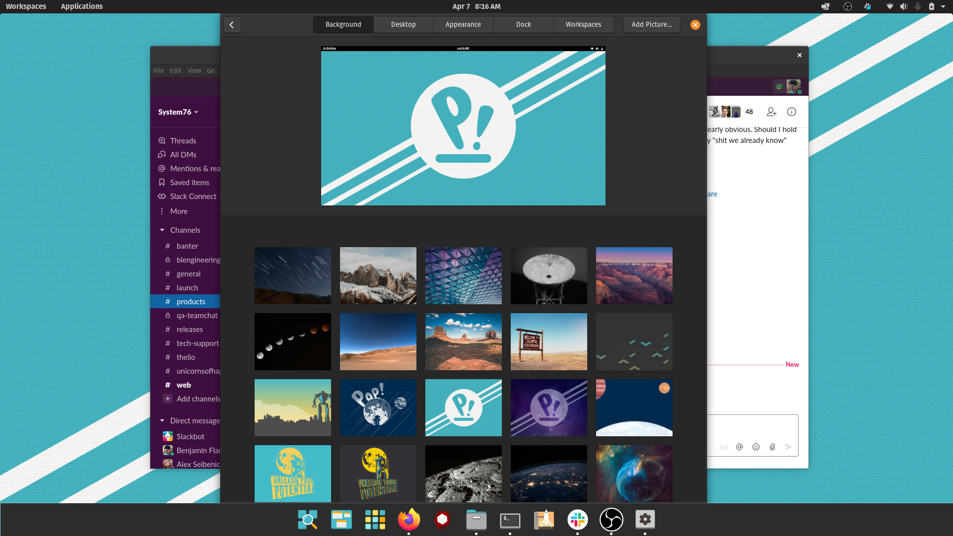Image resolution: width=953 pixels, height=536 pixels.
Task: Click the emoji icon in message box
Action: (x=756, y=447)
